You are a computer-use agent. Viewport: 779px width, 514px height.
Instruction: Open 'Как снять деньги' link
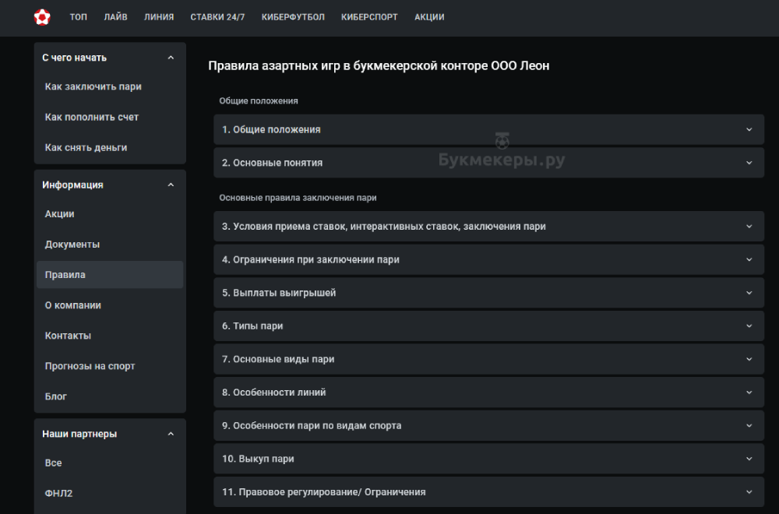86,147
